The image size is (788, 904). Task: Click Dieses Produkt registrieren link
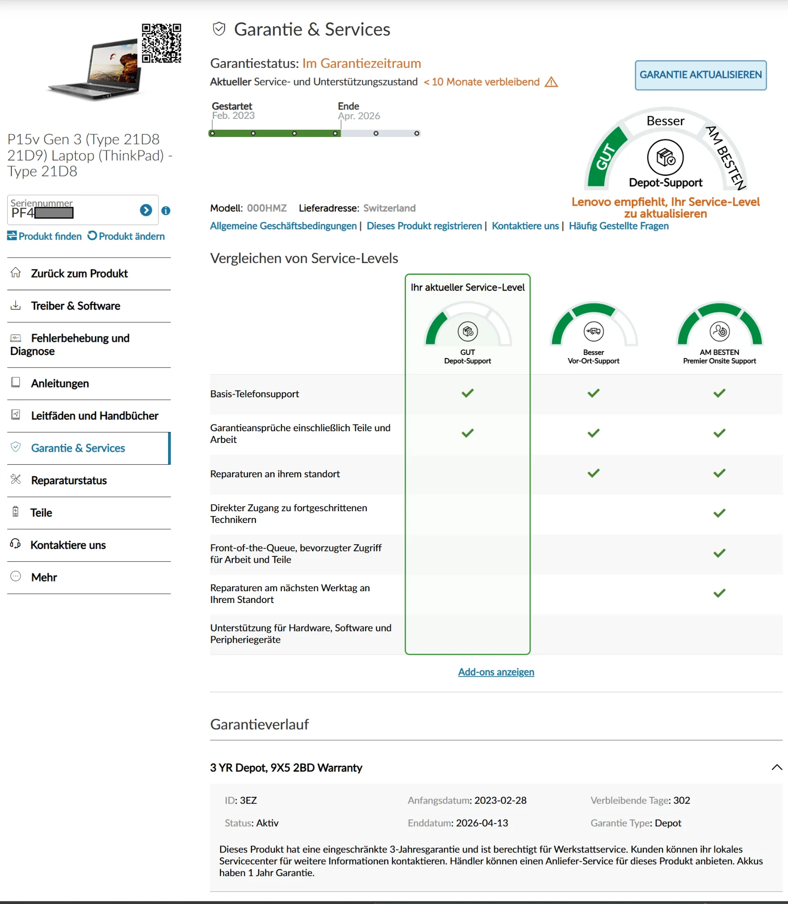424,226
